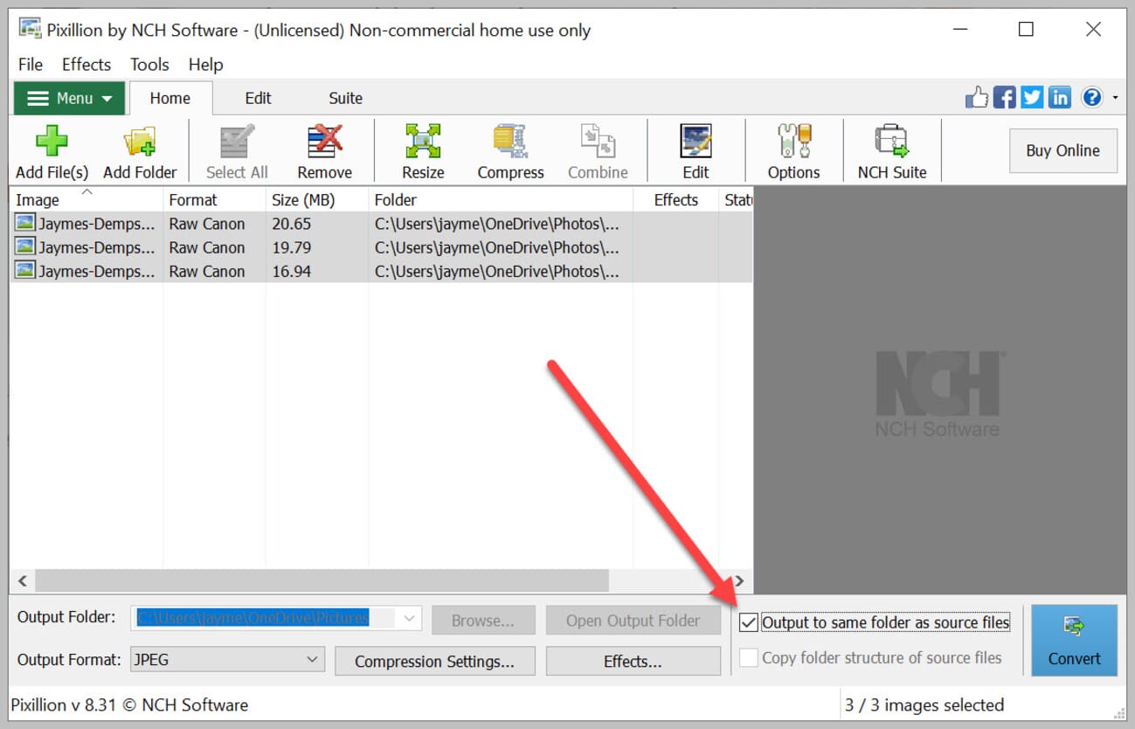1135x729 pixels.
Task: Click the Buy Online button
Action: (1062, 150)
